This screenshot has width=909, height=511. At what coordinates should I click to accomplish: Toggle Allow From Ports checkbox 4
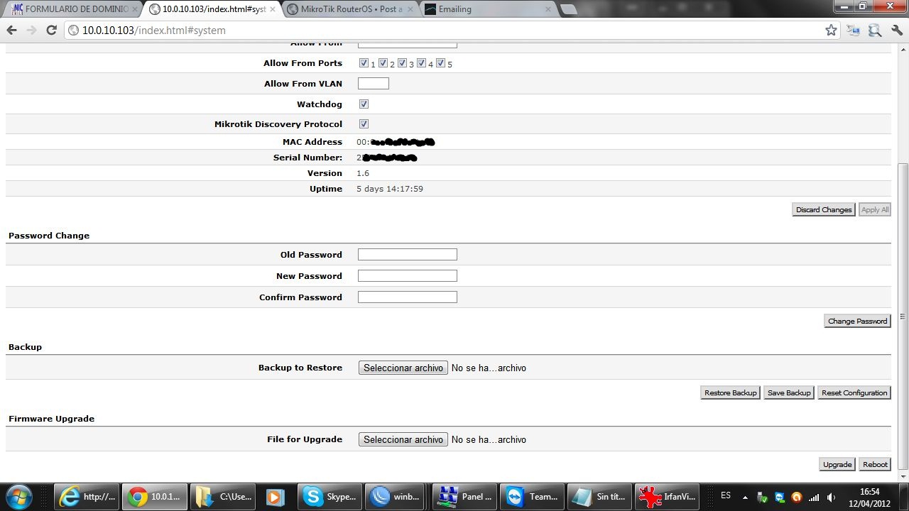click(x=421, y=63)
